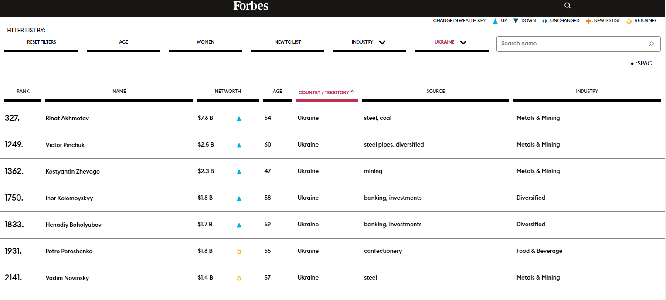
Task: Click the $1.6 B net worth value
Action: pyautogui.click(x=205, y=251)
